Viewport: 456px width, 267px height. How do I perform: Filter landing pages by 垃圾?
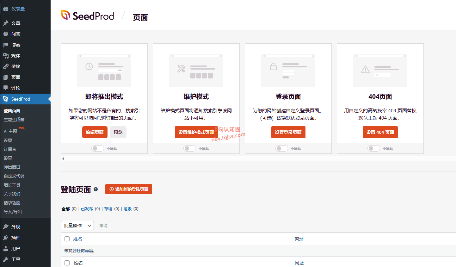(x=127, y=209)
